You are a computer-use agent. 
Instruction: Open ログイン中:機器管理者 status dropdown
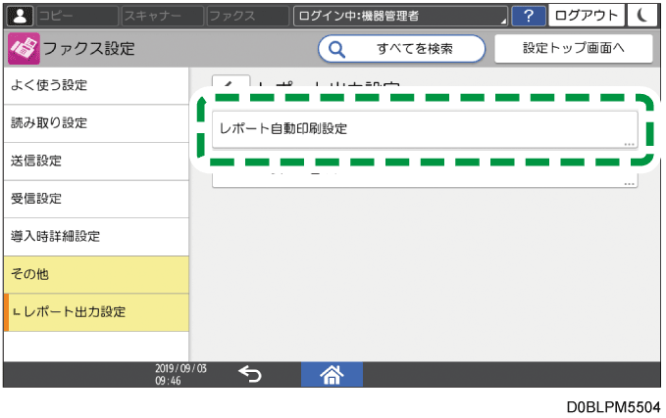pos(400,16)
